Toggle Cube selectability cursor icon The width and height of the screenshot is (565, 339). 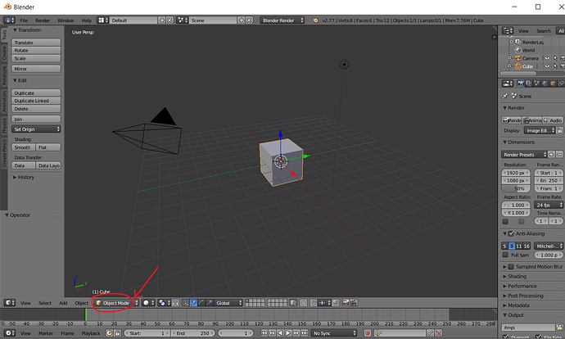555,66
